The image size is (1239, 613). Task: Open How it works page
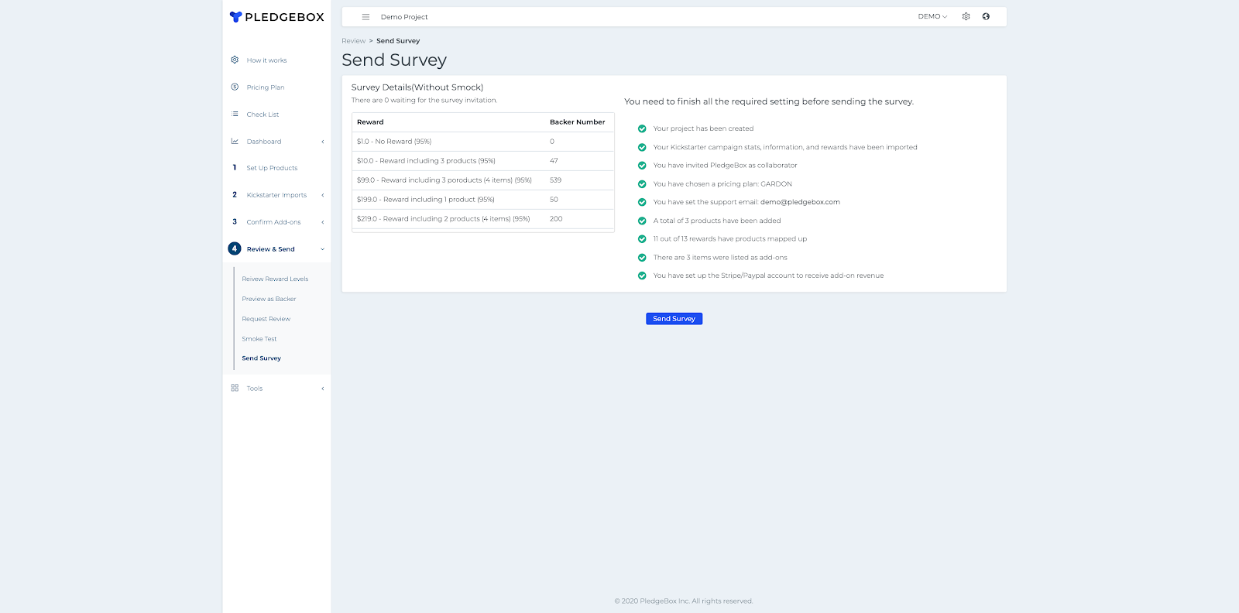click(266, 60)
